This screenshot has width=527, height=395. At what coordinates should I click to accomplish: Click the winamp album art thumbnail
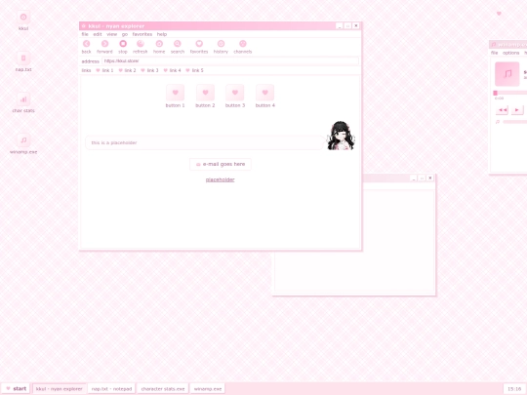(x=507, y=74)
